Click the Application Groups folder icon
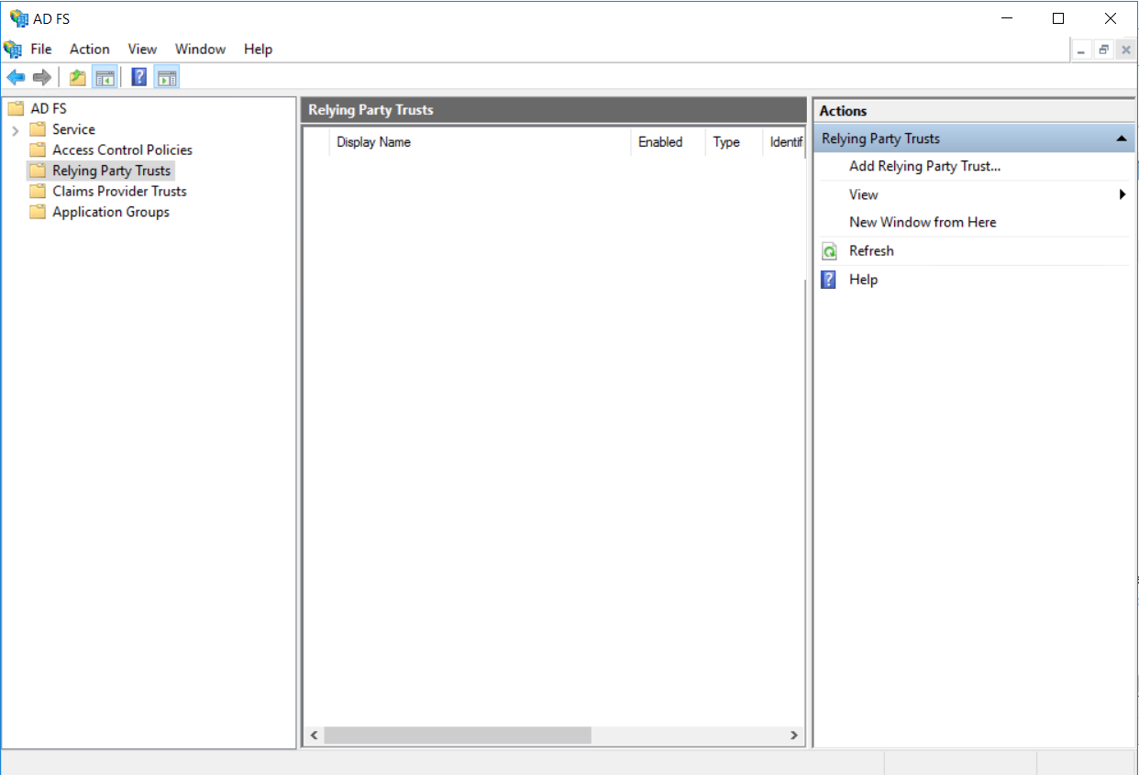 [x=38, y=212]
